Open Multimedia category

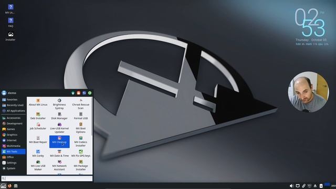click(x=13, y=146)
